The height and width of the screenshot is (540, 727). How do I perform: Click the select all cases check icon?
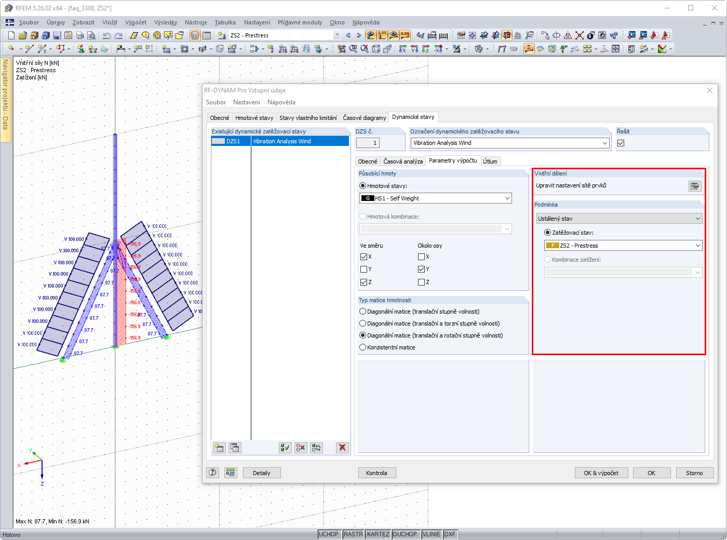[285, 448]
